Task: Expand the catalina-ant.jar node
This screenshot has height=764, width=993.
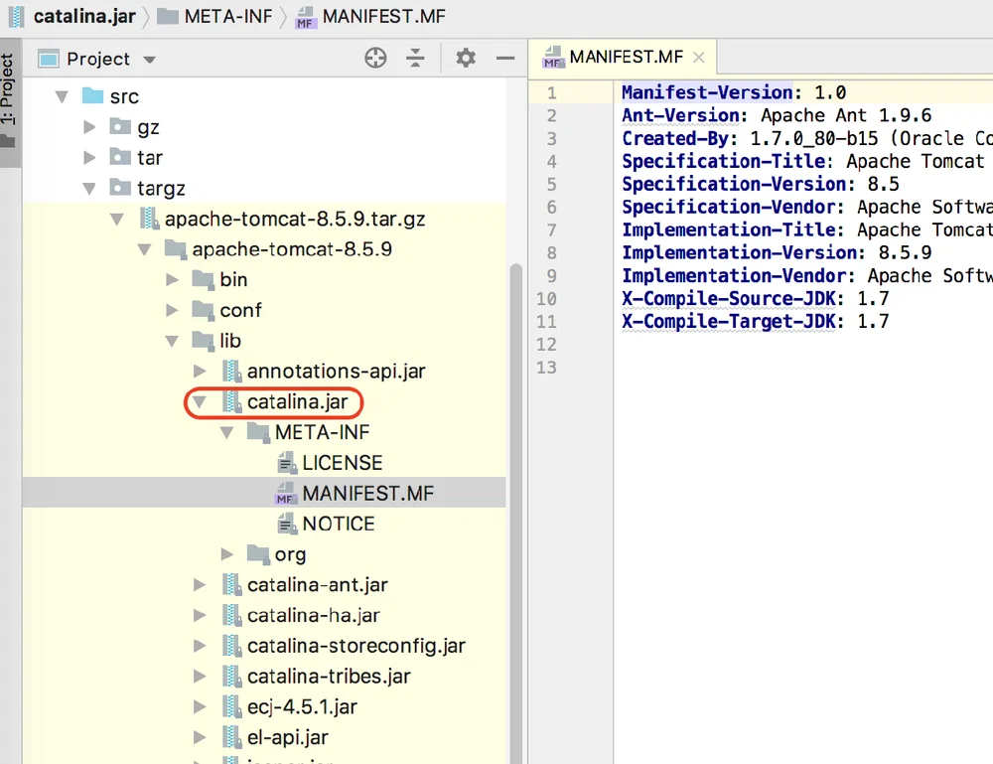Action: [x=200, y=585]
